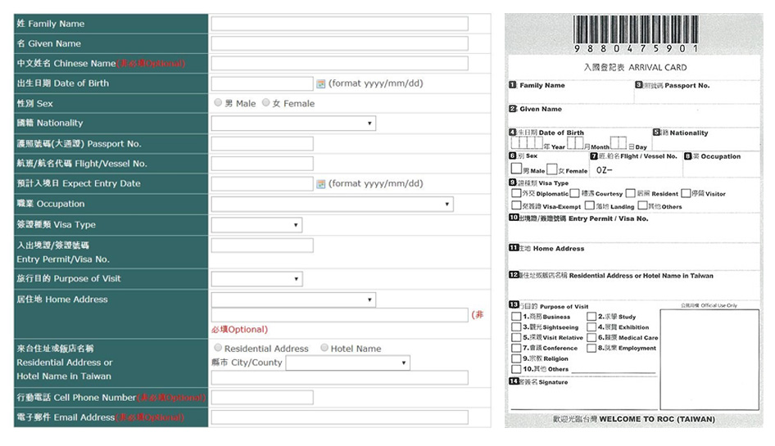This screenshot has height=446, width=775.
Task: Click the Chinese Name input field
Action: pos(339,63)
